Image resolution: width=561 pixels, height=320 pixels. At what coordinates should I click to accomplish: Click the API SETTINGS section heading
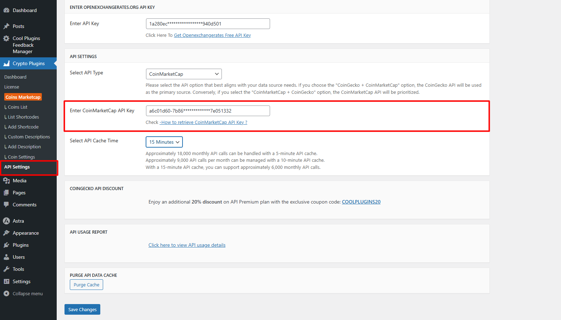(83, 57)
